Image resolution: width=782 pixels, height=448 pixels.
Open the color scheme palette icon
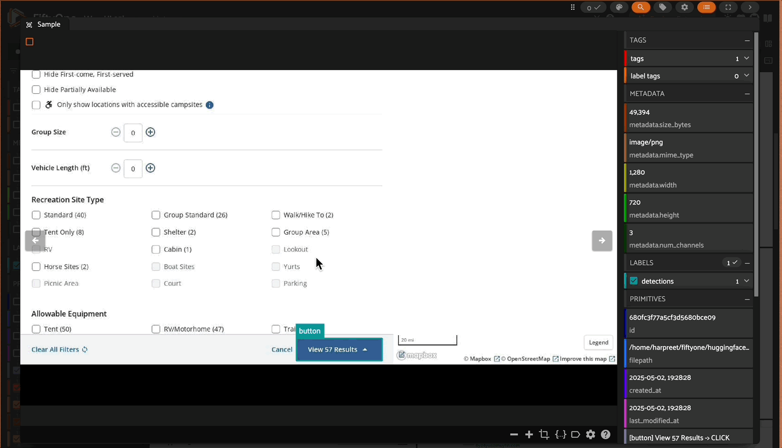pos(619,7)
